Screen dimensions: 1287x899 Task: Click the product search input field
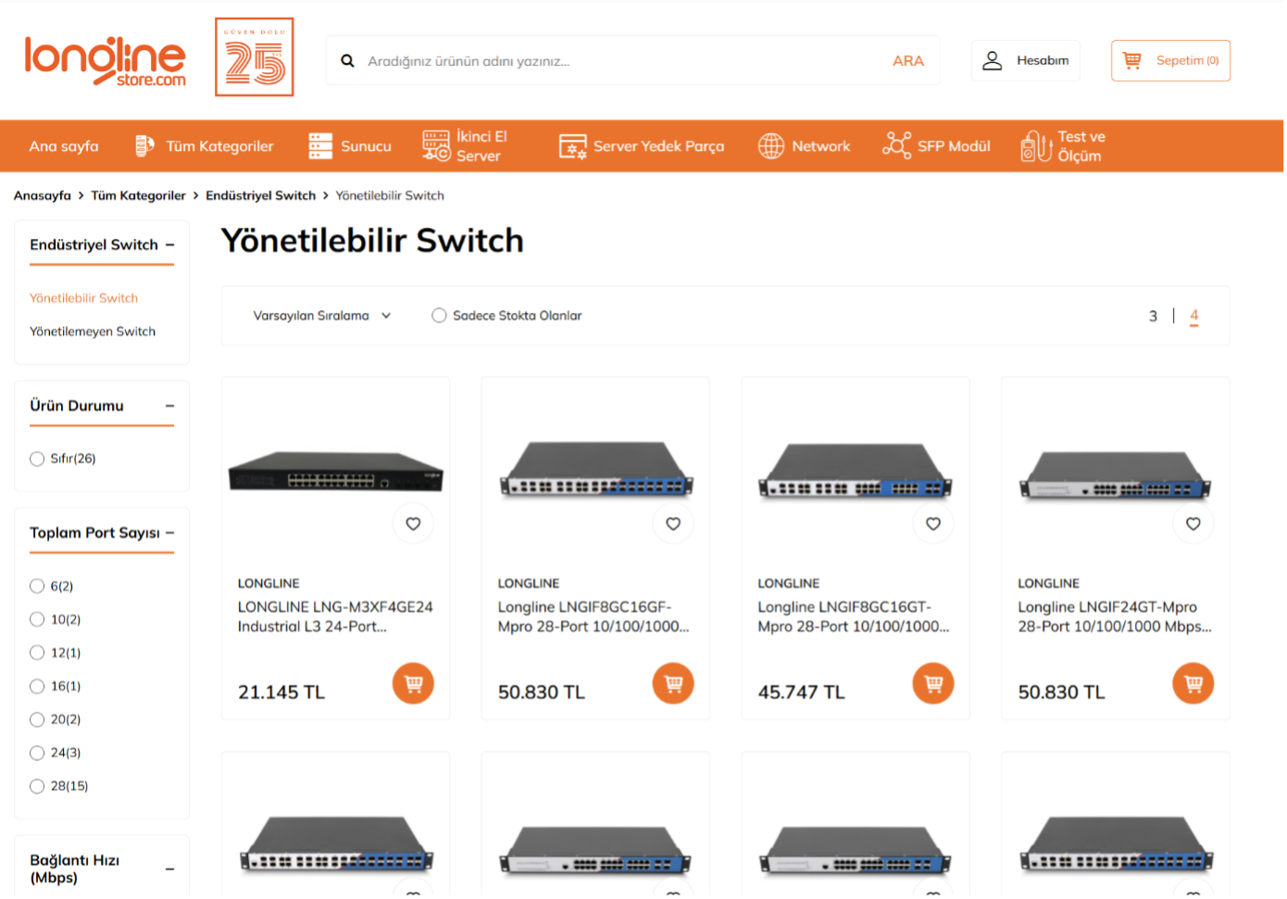(611, 61)
